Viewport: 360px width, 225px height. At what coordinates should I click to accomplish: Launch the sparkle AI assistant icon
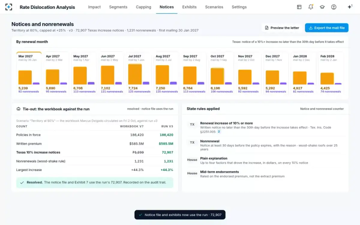350,7
